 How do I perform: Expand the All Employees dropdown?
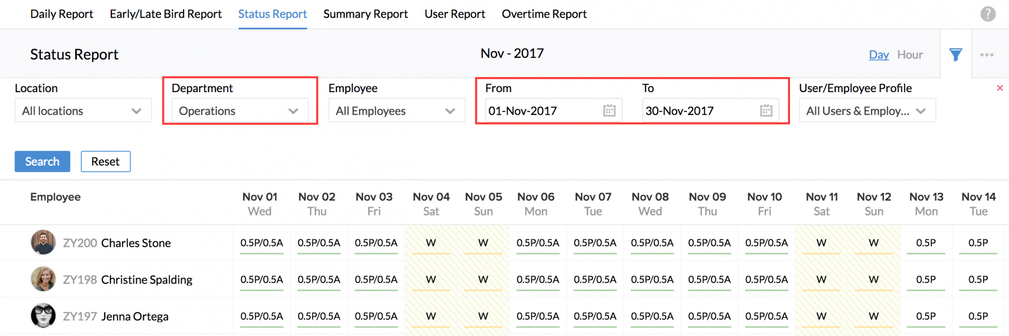click(x=397, y=111)
